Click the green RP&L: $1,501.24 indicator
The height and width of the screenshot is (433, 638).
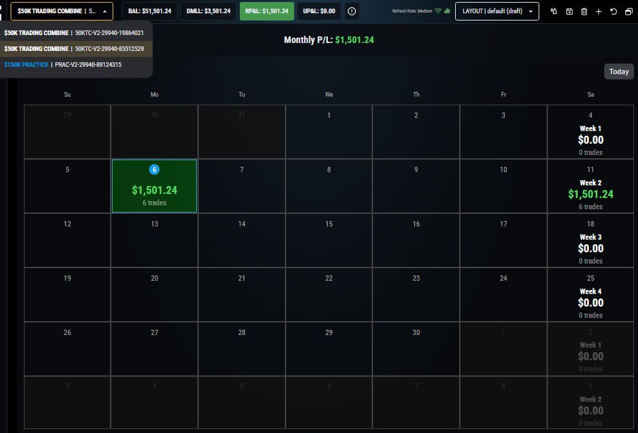click(x=267, y=11)
